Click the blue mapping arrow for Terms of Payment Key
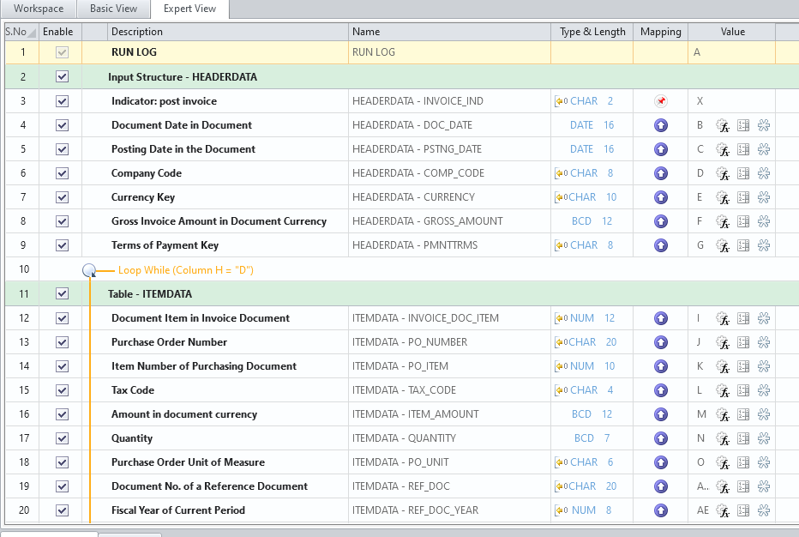Viewport: 799px width, 537px height. (x=661, y=245)
